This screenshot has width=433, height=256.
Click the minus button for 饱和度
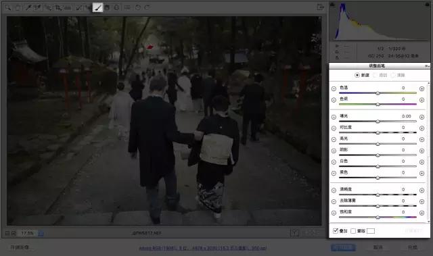pos(334,213)
